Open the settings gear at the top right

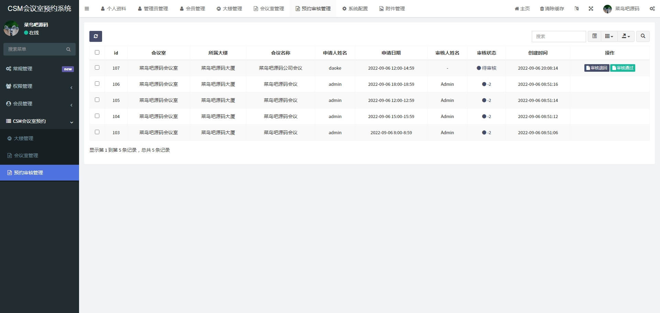click(x=652, y=9)
